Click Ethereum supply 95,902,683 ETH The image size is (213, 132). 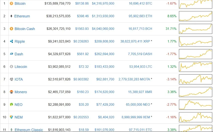[x=140, y=16]
